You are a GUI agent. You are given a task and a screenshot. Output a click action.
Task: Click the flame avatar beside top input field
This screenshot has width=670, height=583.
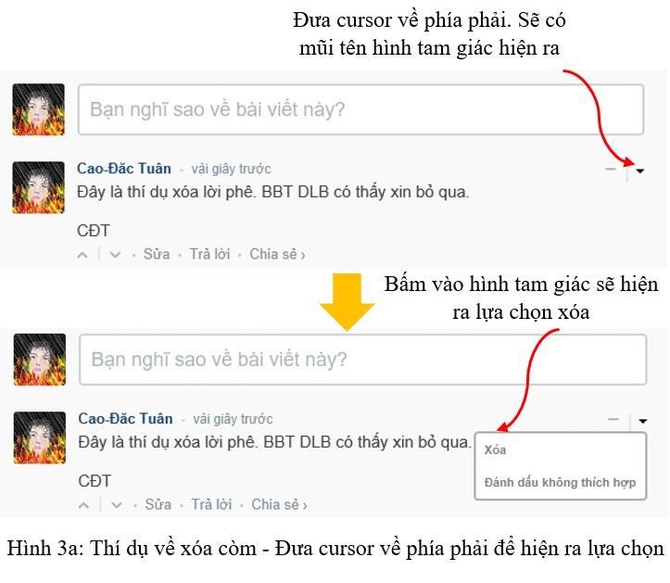point(38,109)
